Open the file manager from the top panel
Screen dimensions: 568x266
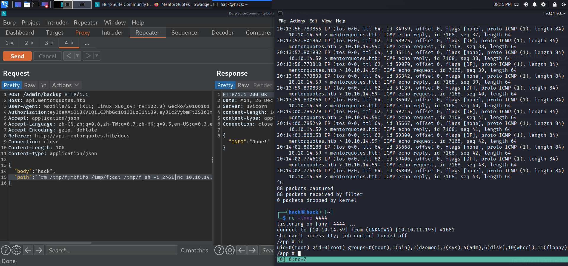(27, 4)
